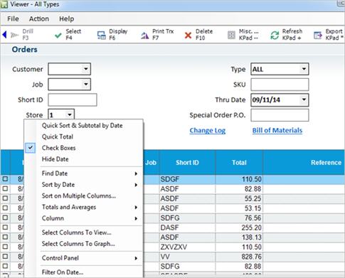Click the Total column header
The width and height of the screenshot is (345, 278).
coord(239,163)
